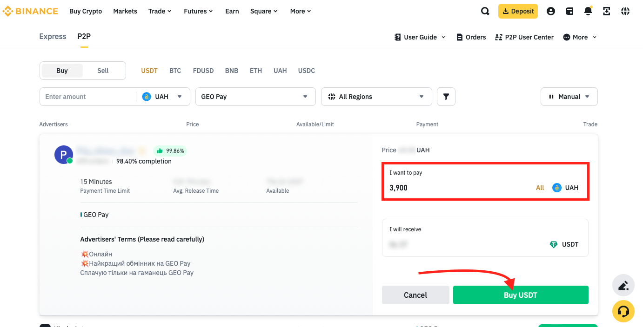
Task: Click the User Guide book icon
Action: coord(398,37)
